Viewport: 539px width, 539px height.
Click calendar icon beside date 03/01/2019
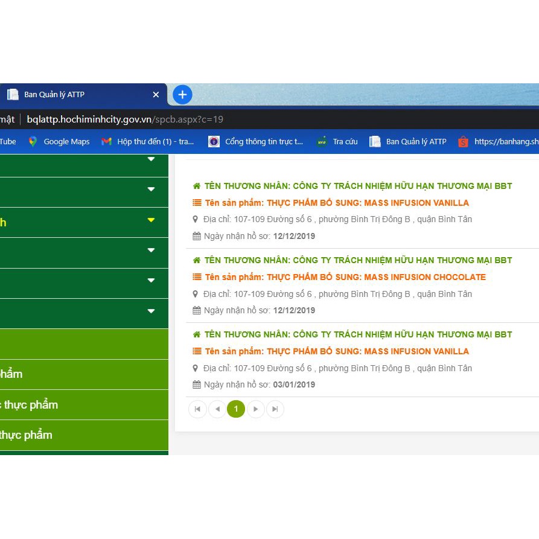(x=196, y=384)
